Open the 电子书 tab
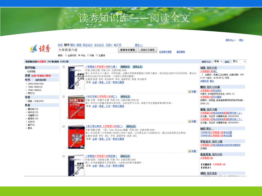 pyautogui.click(x=117, y=45)
